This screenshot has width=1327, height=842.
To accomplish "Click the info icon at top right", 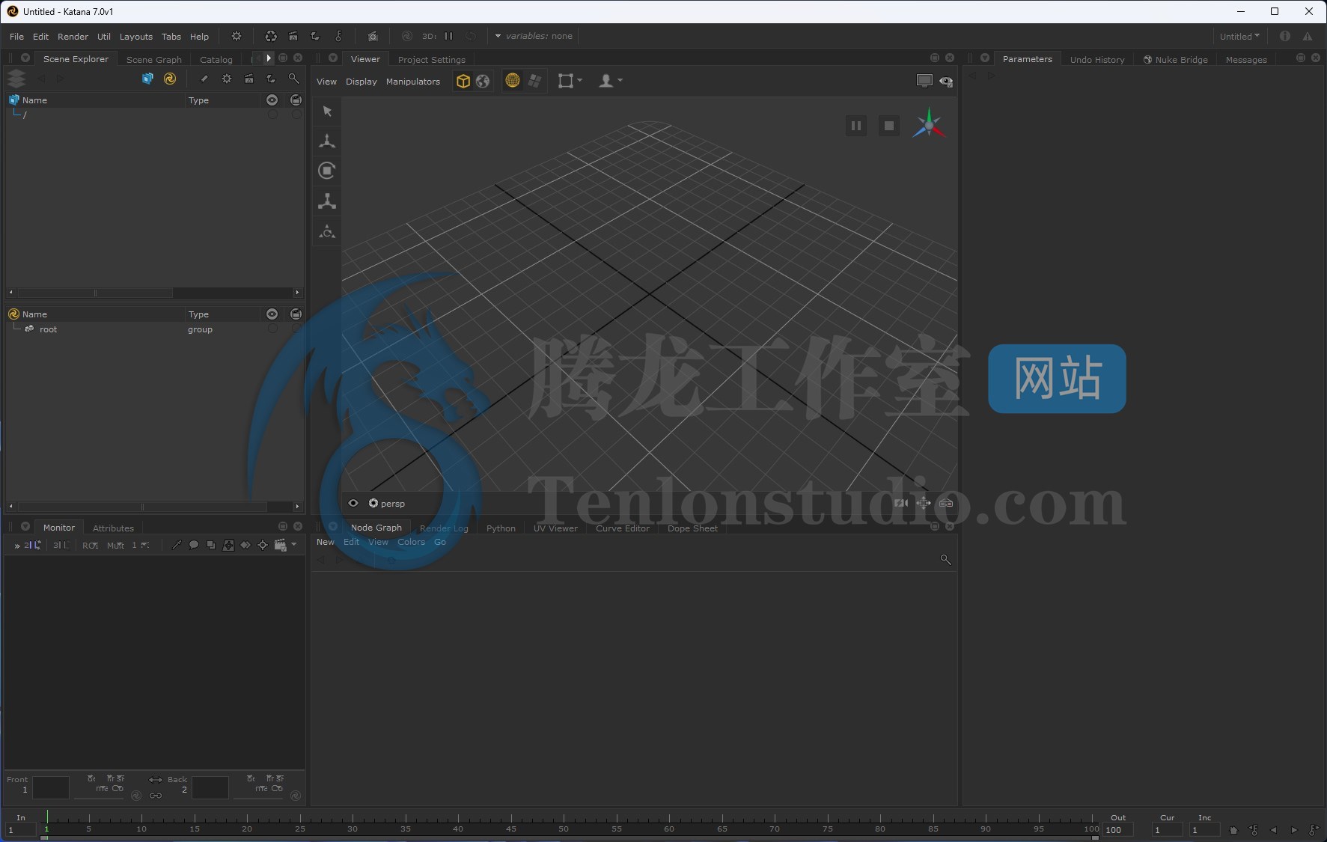I will click(1285, 36).
